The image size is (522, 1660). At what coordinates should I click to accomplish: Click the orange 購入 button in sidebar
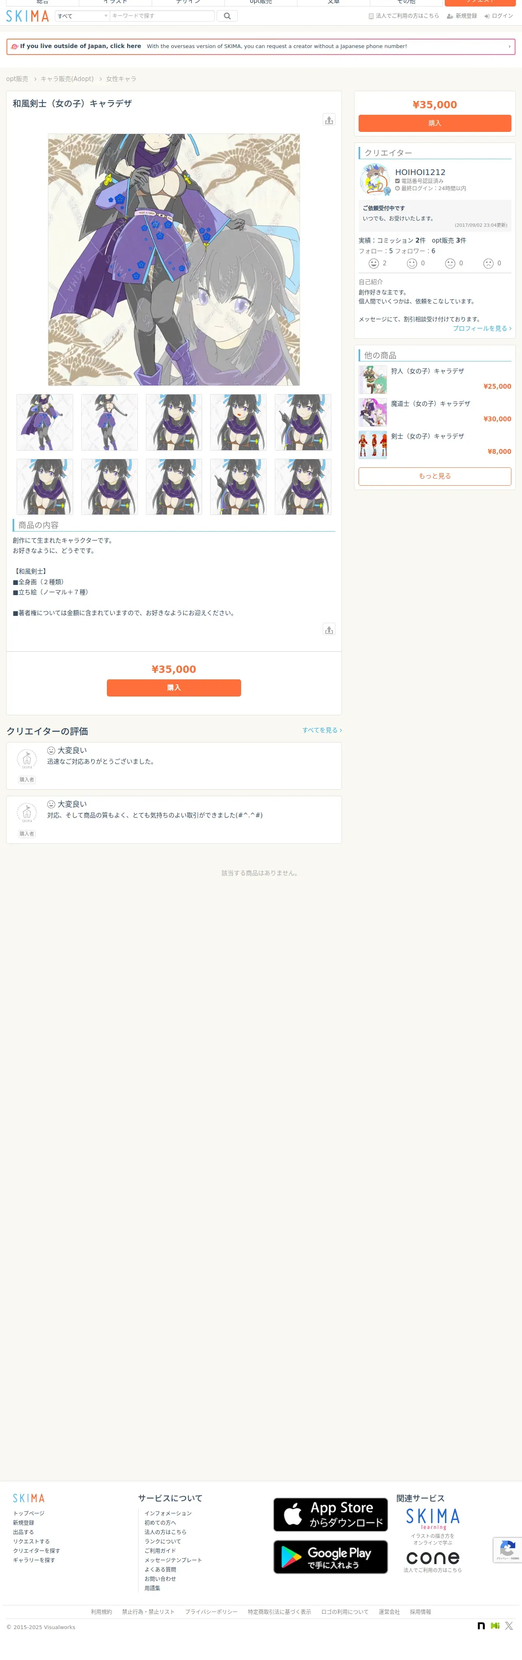pyautogui.click(x=435, y=123)
